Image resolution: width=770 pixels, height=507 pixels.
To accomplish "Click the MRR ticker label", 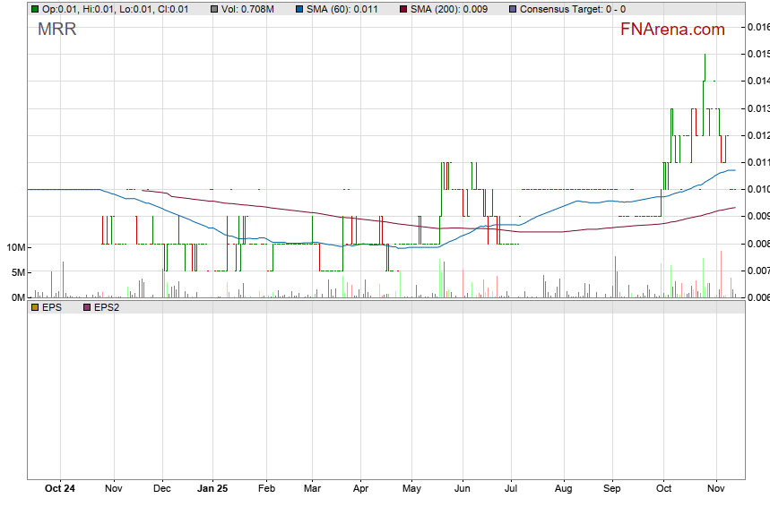I will pos(56,30).
